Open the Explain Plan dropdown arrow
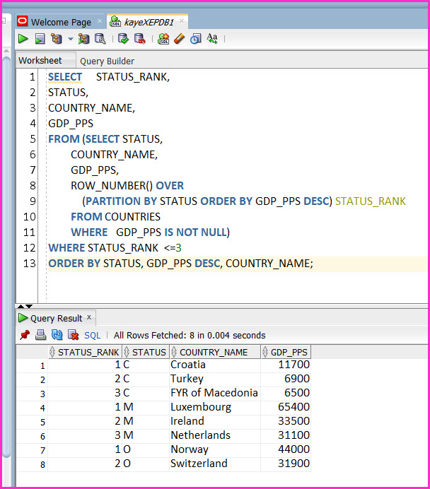Viewport: 430px width, 489px height. point(71,39)
